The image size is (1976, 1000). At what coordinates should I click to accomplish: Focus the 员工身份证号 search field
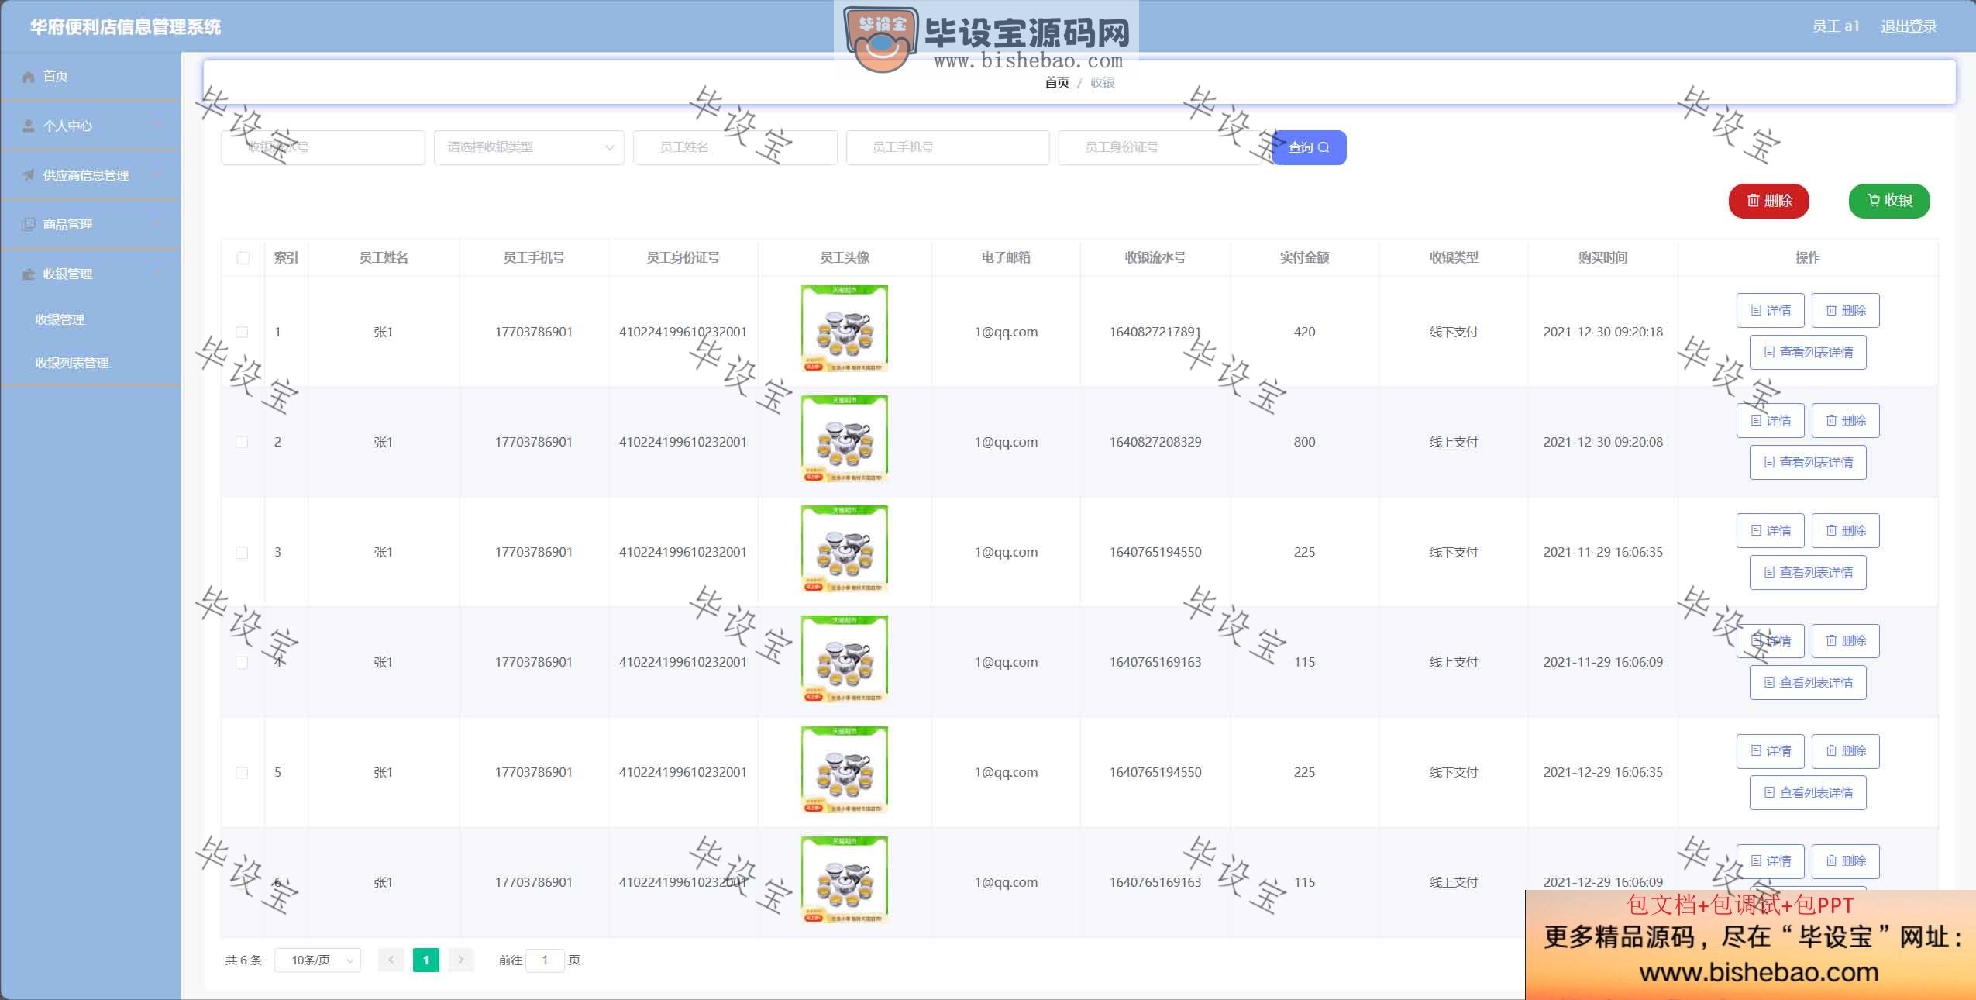tap(1161, 147)
